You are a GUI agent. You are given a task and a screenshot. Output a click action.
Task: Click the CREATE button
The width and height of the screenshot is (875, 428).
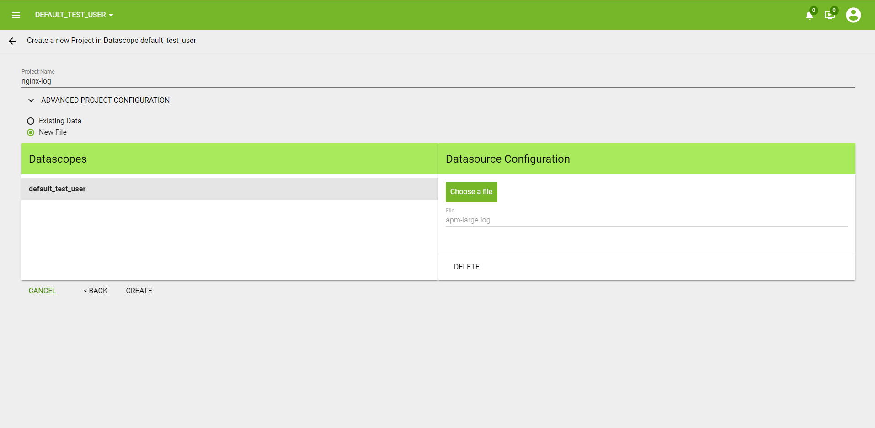[x=139, y=291]
